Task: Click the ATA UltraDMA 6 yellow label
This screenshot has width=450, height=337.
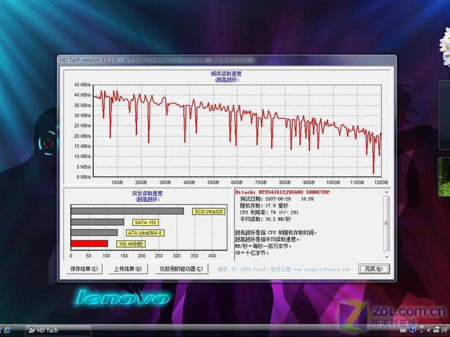Action: (x=145, y=233)
